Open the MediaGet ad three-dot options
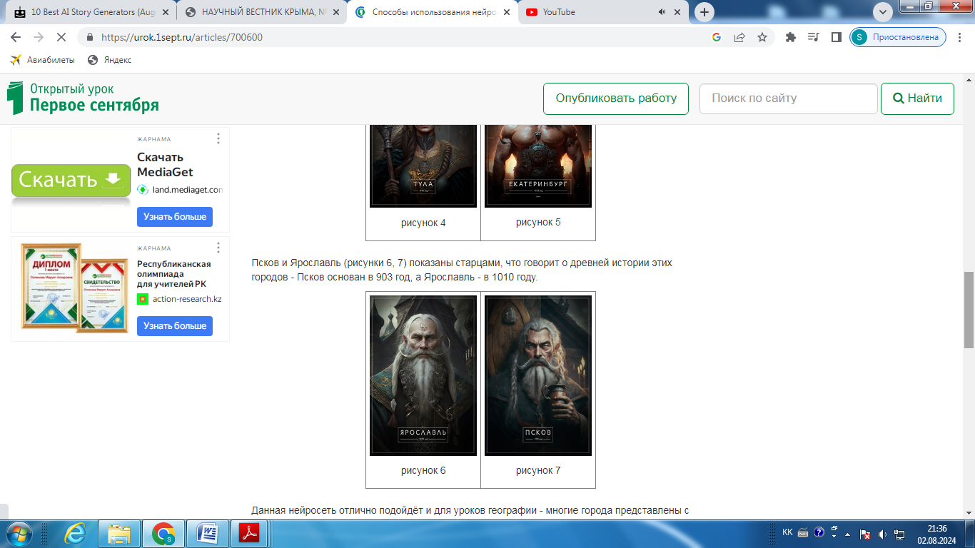 [x=218, y=138]
